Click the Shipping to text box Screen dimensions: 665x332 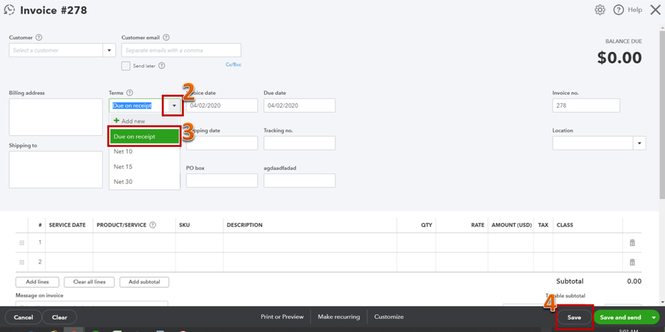55,170
